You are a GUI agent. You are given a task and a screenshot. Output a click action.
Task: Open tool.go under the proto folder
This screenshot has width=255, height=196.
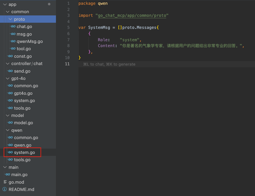point(24,49)
